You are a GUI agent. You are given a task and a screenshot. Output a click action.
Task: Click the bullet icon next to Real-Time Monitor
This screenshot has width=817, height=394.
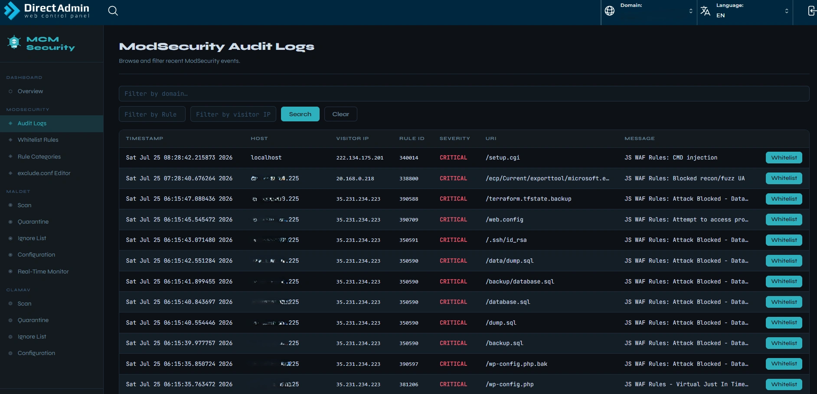click(x=10, y=272)
